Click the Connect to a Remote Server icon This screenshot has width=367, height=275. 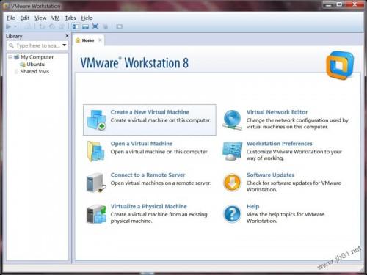(96, 183)
